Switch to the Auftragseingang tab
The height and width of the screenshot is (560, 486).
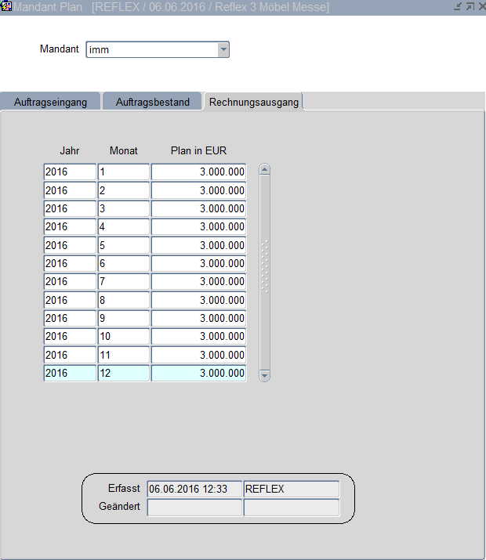[x=50, y=102]
